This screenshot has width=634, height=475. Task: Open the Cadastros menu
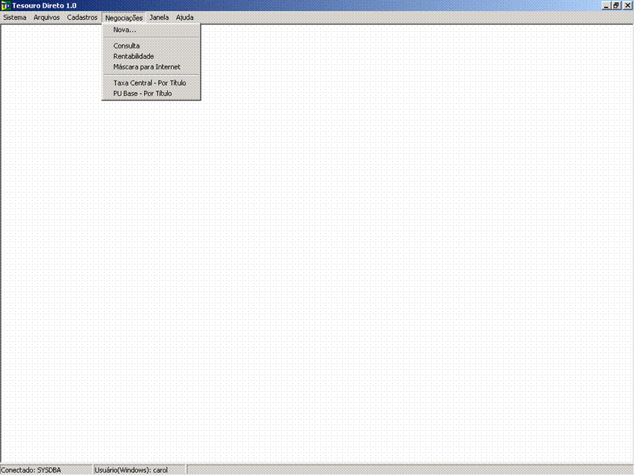point(82,17)
